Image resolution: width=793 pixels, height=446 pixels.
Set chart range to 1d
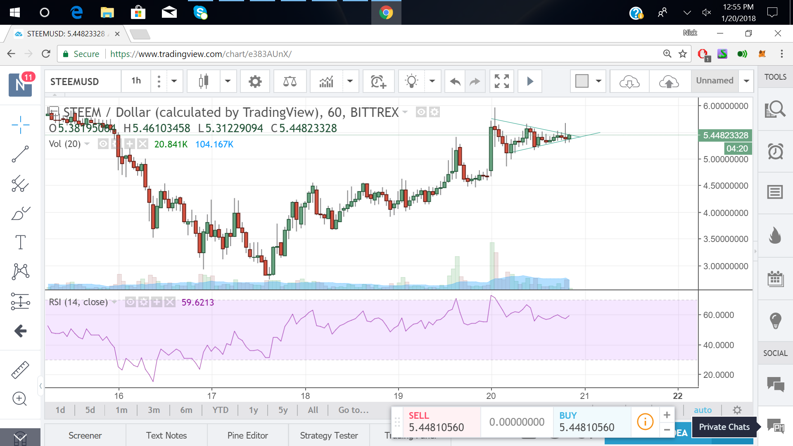pyautogui.click(x=60, y=410)
